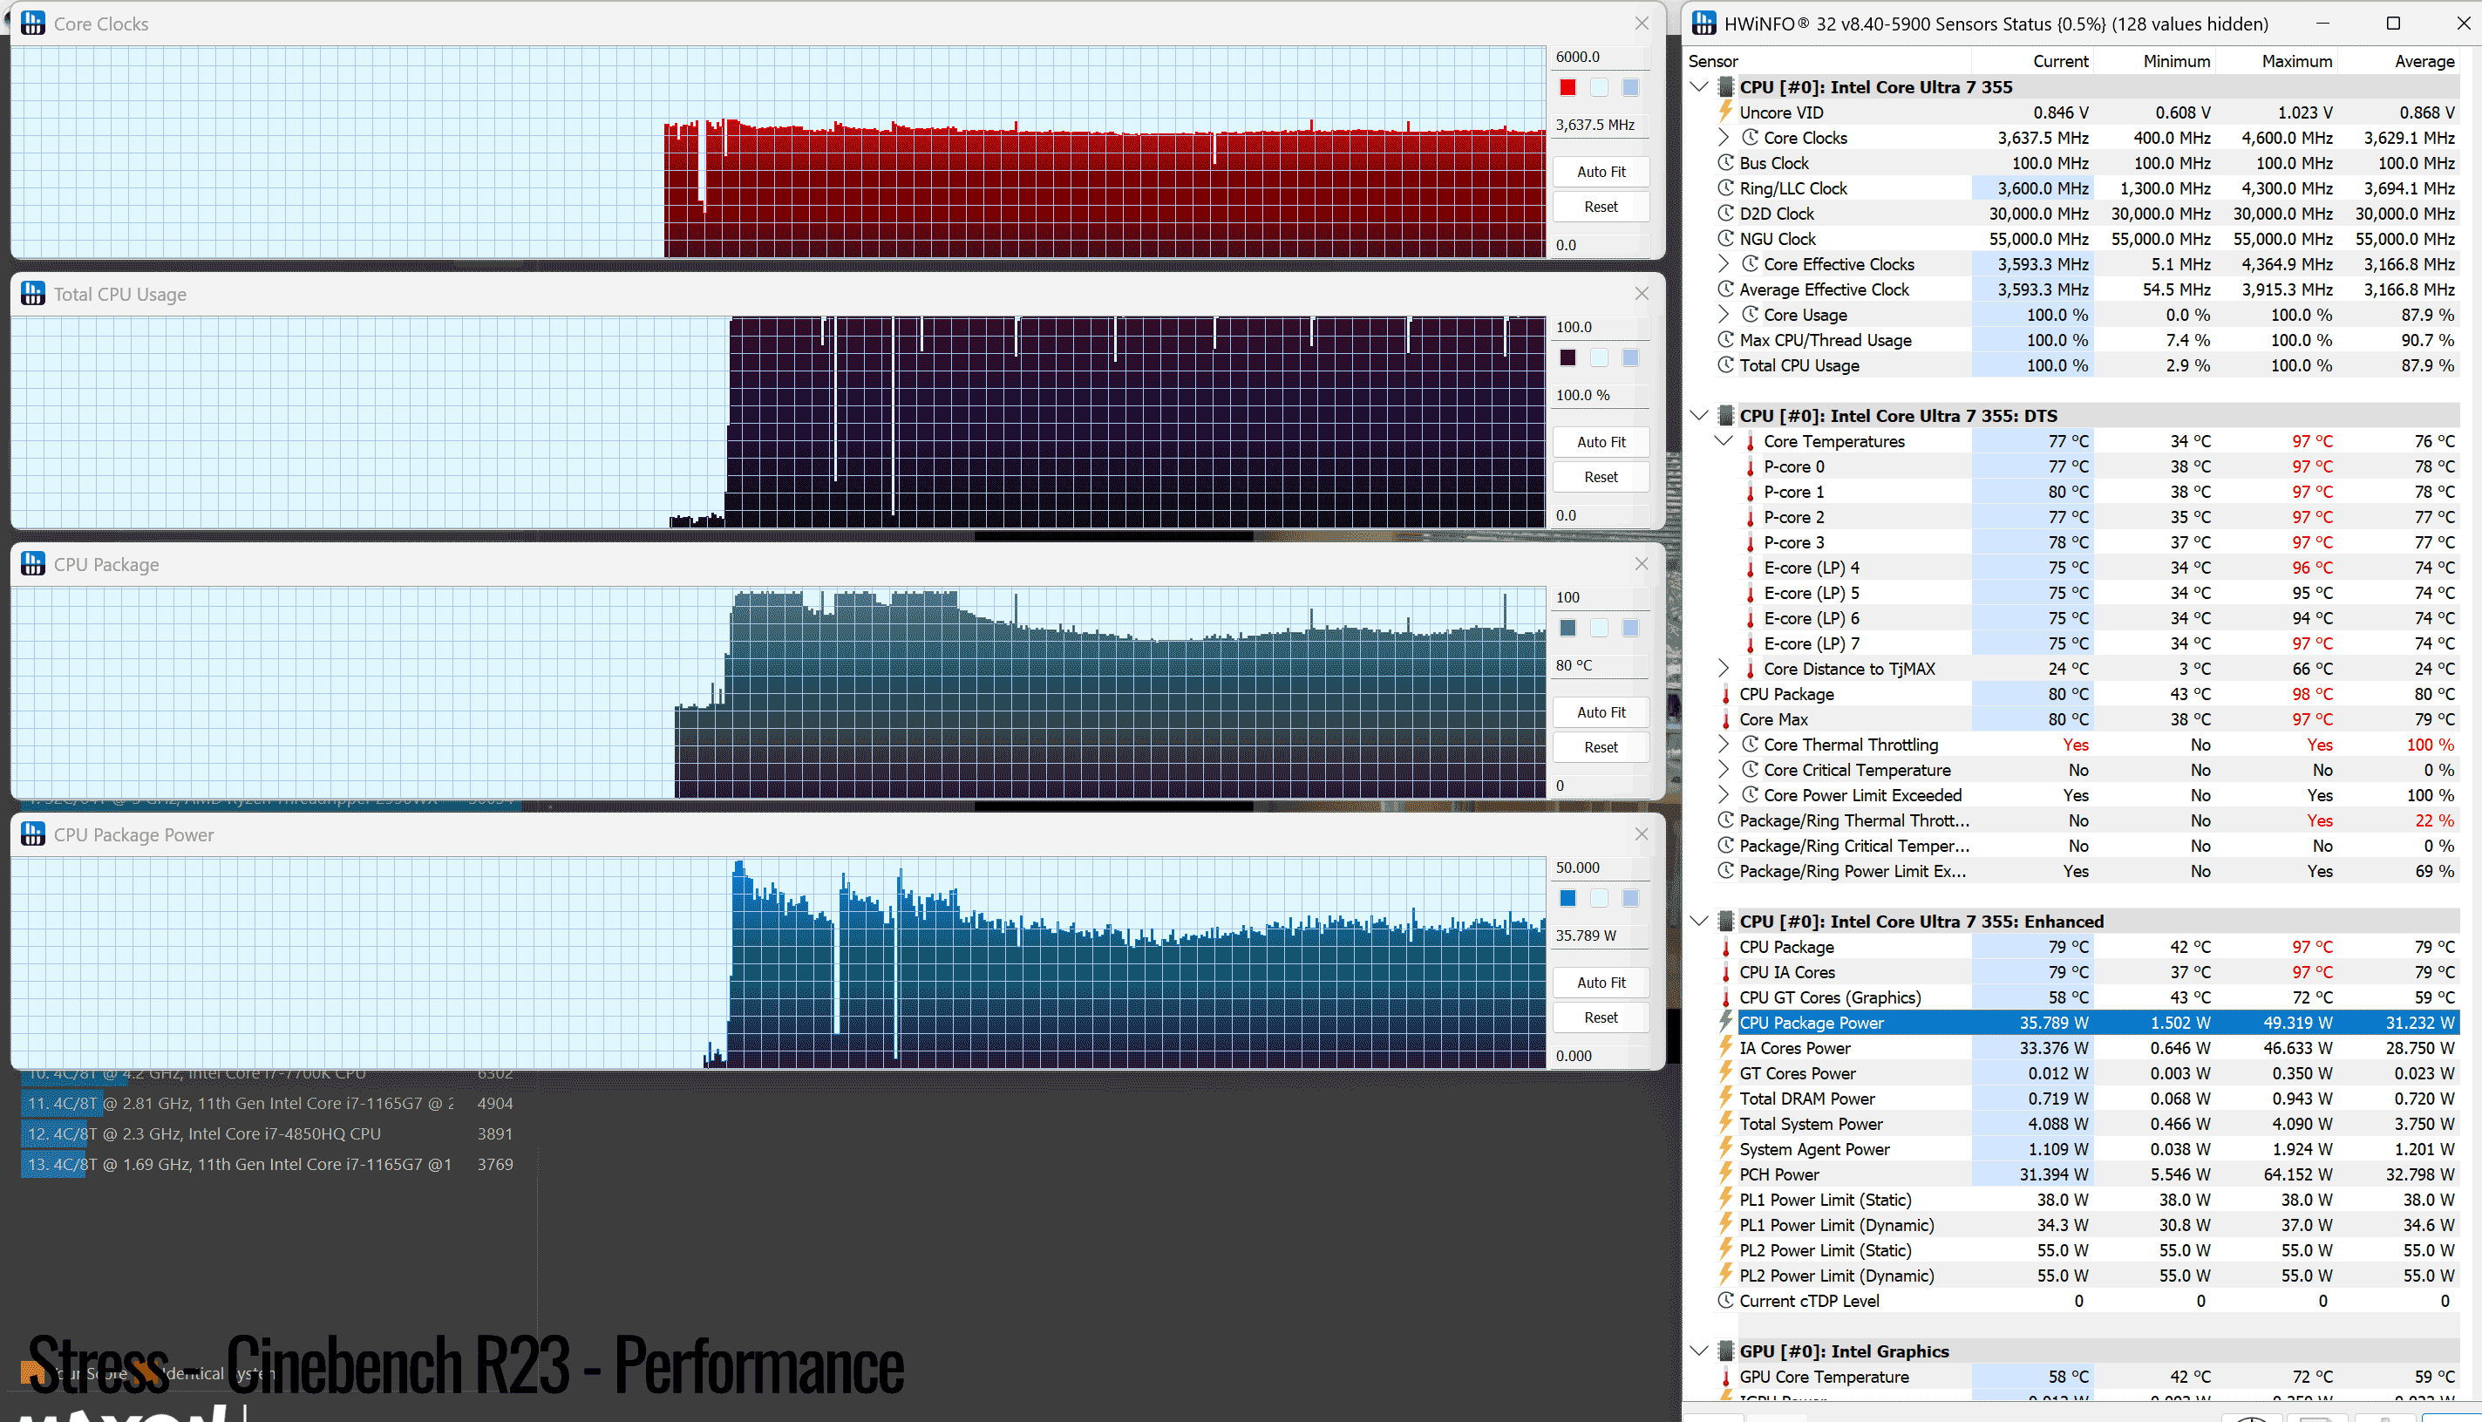Click Reset in the Core Clocks graph

point(1601,207)
